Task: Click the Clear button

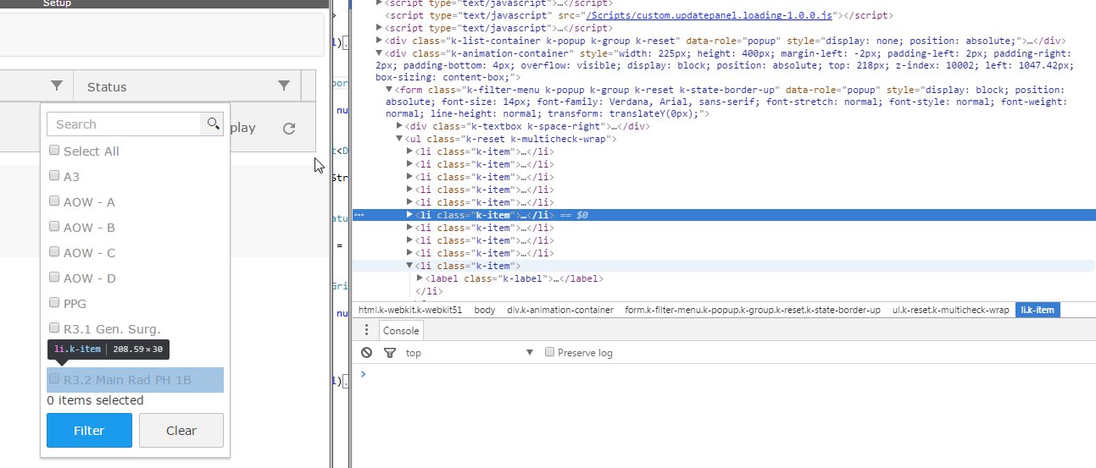Action: 181,430
